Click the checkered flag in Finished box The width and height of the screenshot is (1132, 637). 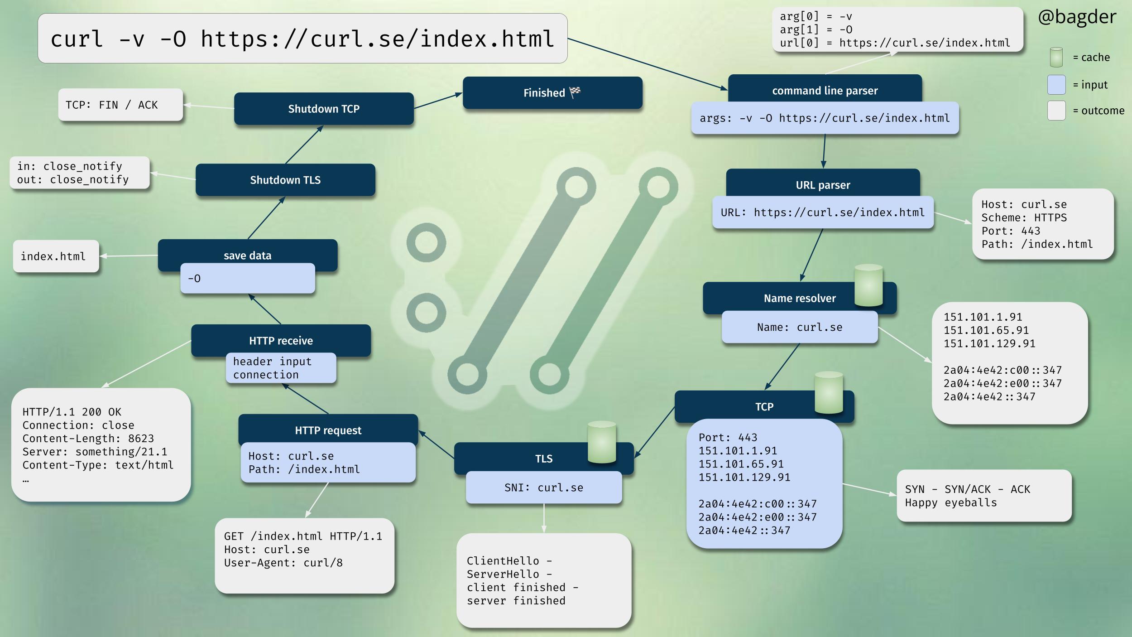click(575, 92)
